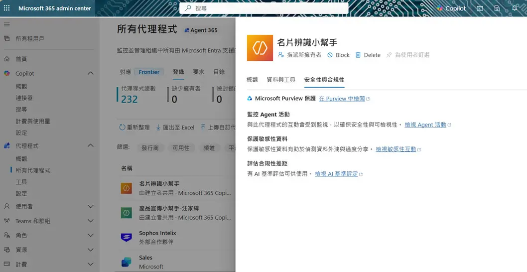Expand the 使用者 sidebar section

[x=91, y=206]
